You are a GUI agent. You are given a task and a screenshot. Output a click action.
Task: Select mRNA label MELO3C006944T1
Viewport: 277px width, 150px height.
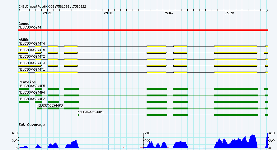[x=32, y=69]
